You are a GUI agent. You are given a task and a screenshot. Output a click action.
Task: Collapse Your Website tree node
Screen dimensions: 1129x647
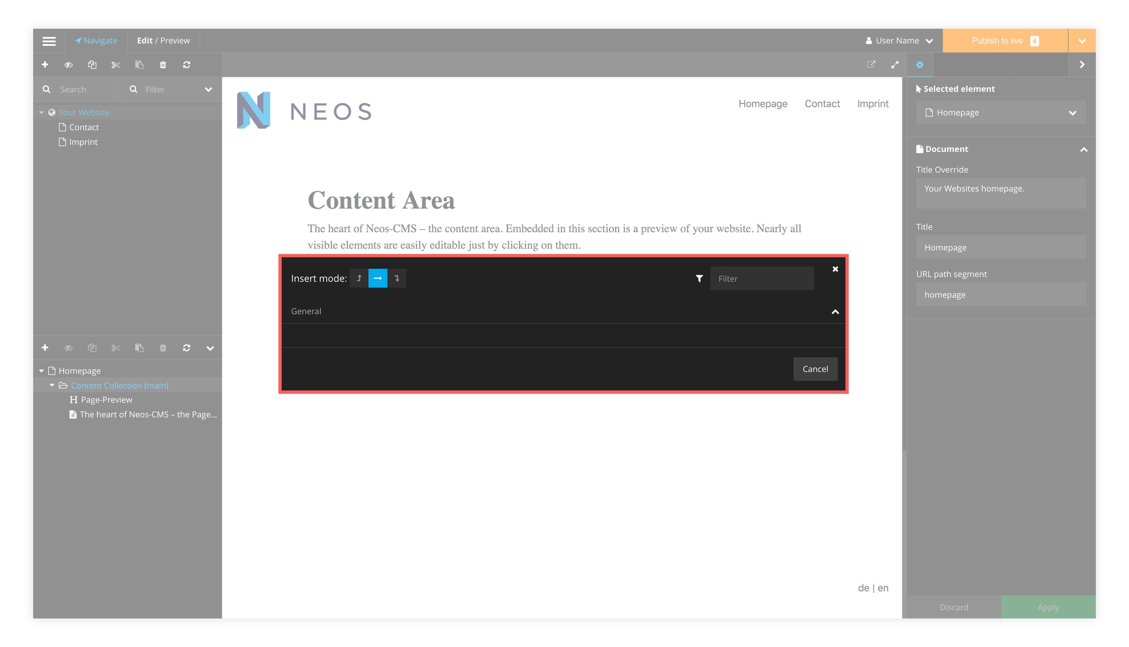point(41,112)
